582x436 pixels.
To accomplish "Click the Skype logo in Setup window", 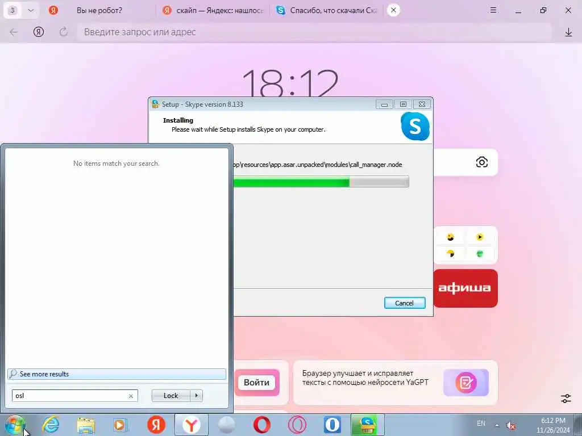I will [x=415, y=127].
